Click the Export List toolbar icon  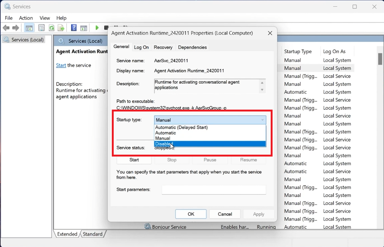[61, 27]
